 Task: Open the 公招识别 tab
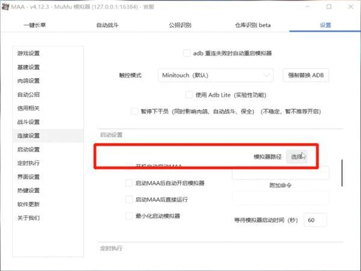pos(180,25)
